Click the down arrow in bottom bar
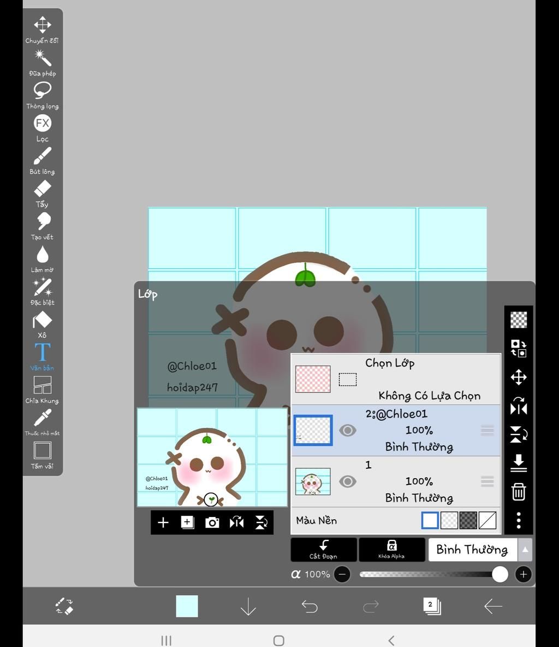The width and height of the screenshot is (559, 647). (248, 607)
